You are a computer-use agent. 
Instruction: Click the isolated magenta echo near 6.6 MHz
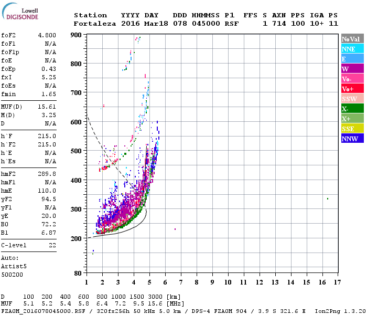[x=175, y=229]
